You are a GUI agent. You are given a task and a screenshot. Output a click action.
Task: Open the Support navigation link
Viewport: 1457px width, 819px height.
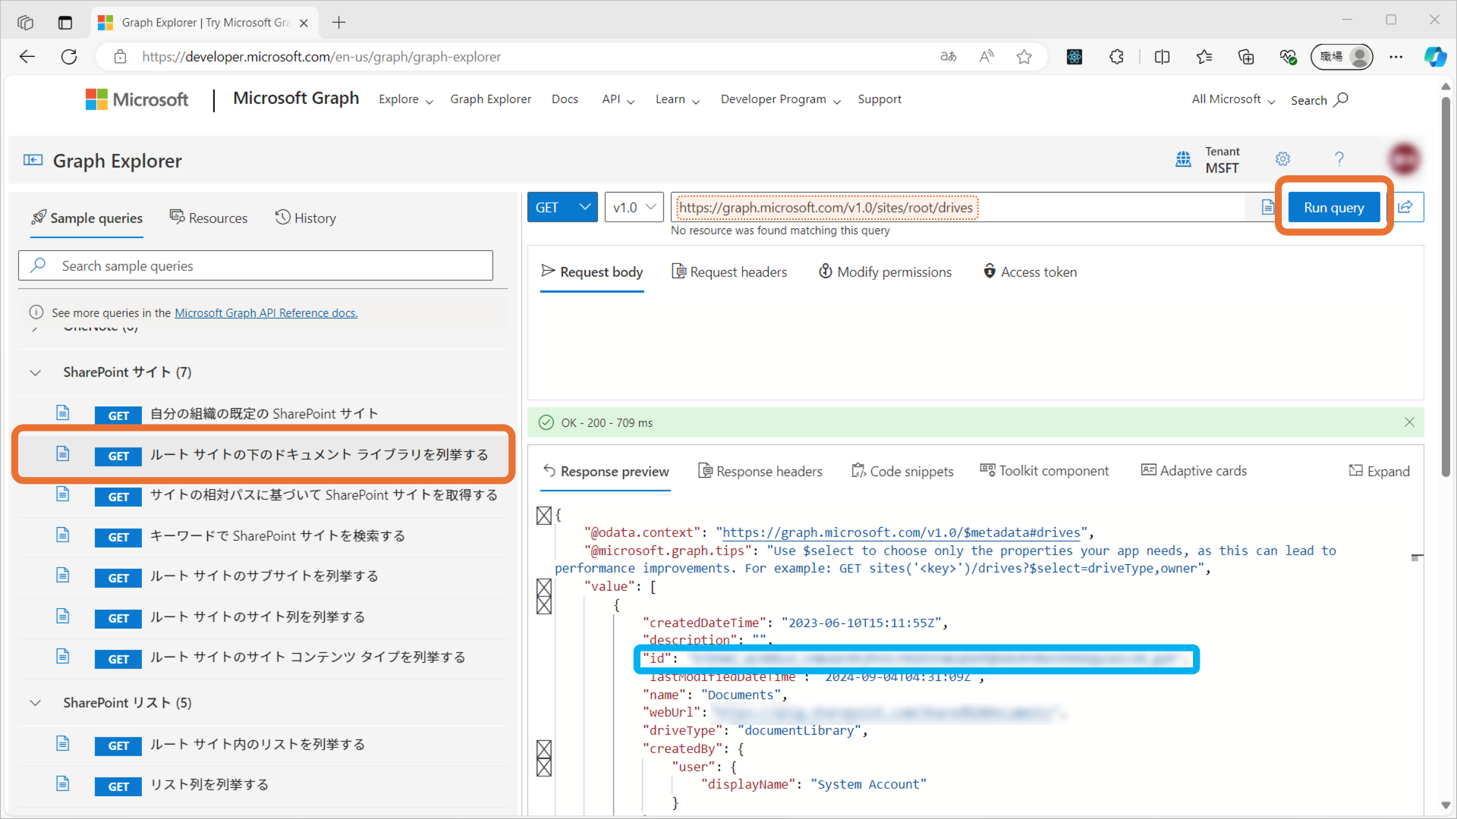[880, 99]
